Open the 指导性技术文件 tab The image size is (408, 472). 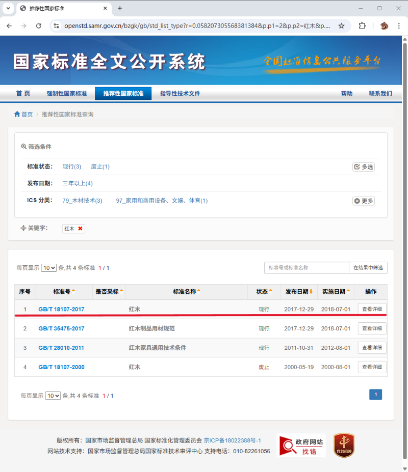[180, 94]
